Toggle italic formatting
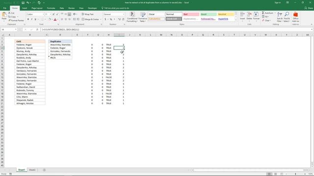This screenshot has width=314, height=176. coord(31,20)
